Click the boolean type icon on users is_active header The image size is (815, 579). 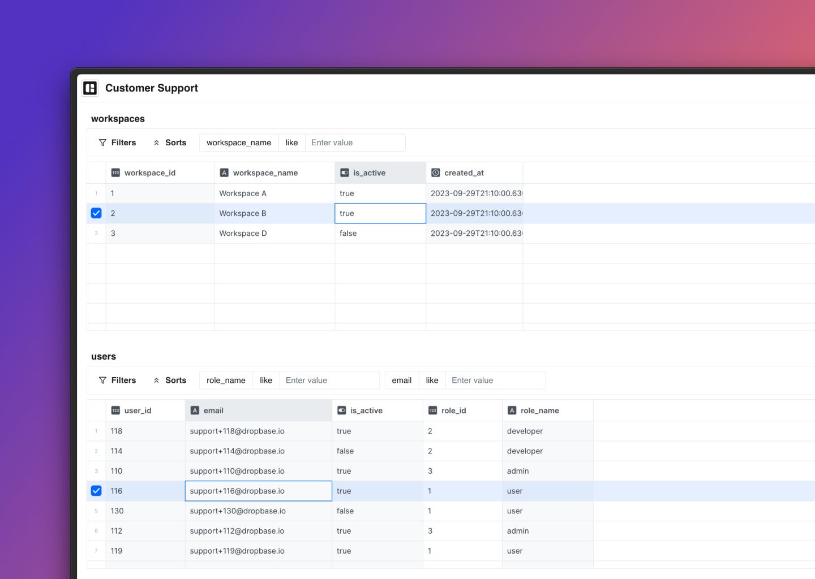(342, 410)
